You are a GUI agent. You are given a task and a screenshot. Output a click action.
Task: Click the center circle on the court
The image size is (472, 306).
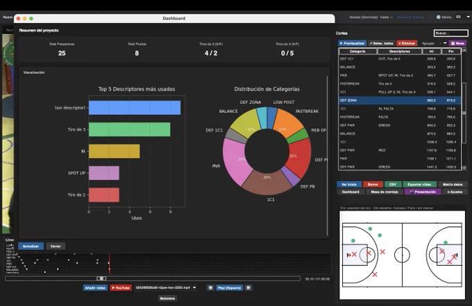tap(402, 255)
